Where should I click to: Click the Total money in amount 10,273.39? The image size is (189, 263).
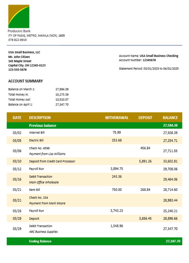(x=62, y=94)
